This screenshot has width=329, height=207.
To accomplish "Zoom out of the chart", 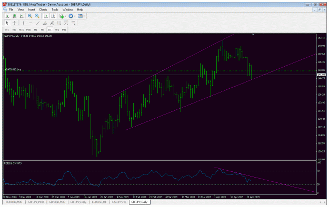I will click(37, 16).
